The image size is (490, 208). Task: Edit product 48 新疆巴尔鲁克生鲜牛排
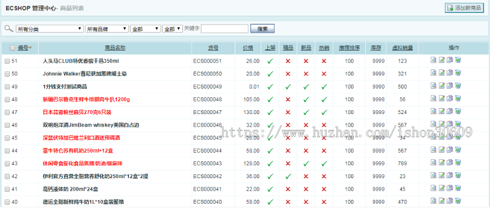[x=442, y=98]
